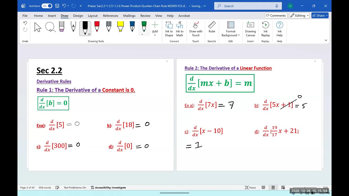The image size is (349, 196).
Task: Select the Action Pen tool
Action: tap(73, 27)
